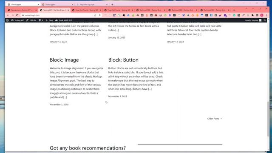
Task: Click the eye extension icon in toolbar
Action: click(138, 15)
